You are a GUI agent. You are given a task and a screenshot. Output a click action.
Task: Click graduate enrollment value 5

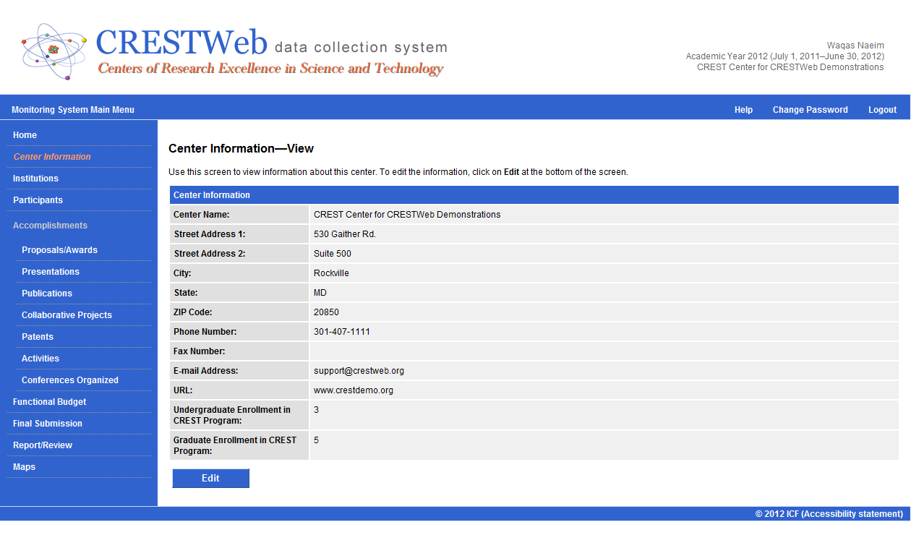(316, 440)
